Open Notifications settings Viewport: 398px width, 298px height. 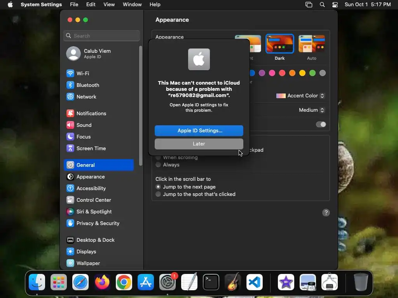98,114
